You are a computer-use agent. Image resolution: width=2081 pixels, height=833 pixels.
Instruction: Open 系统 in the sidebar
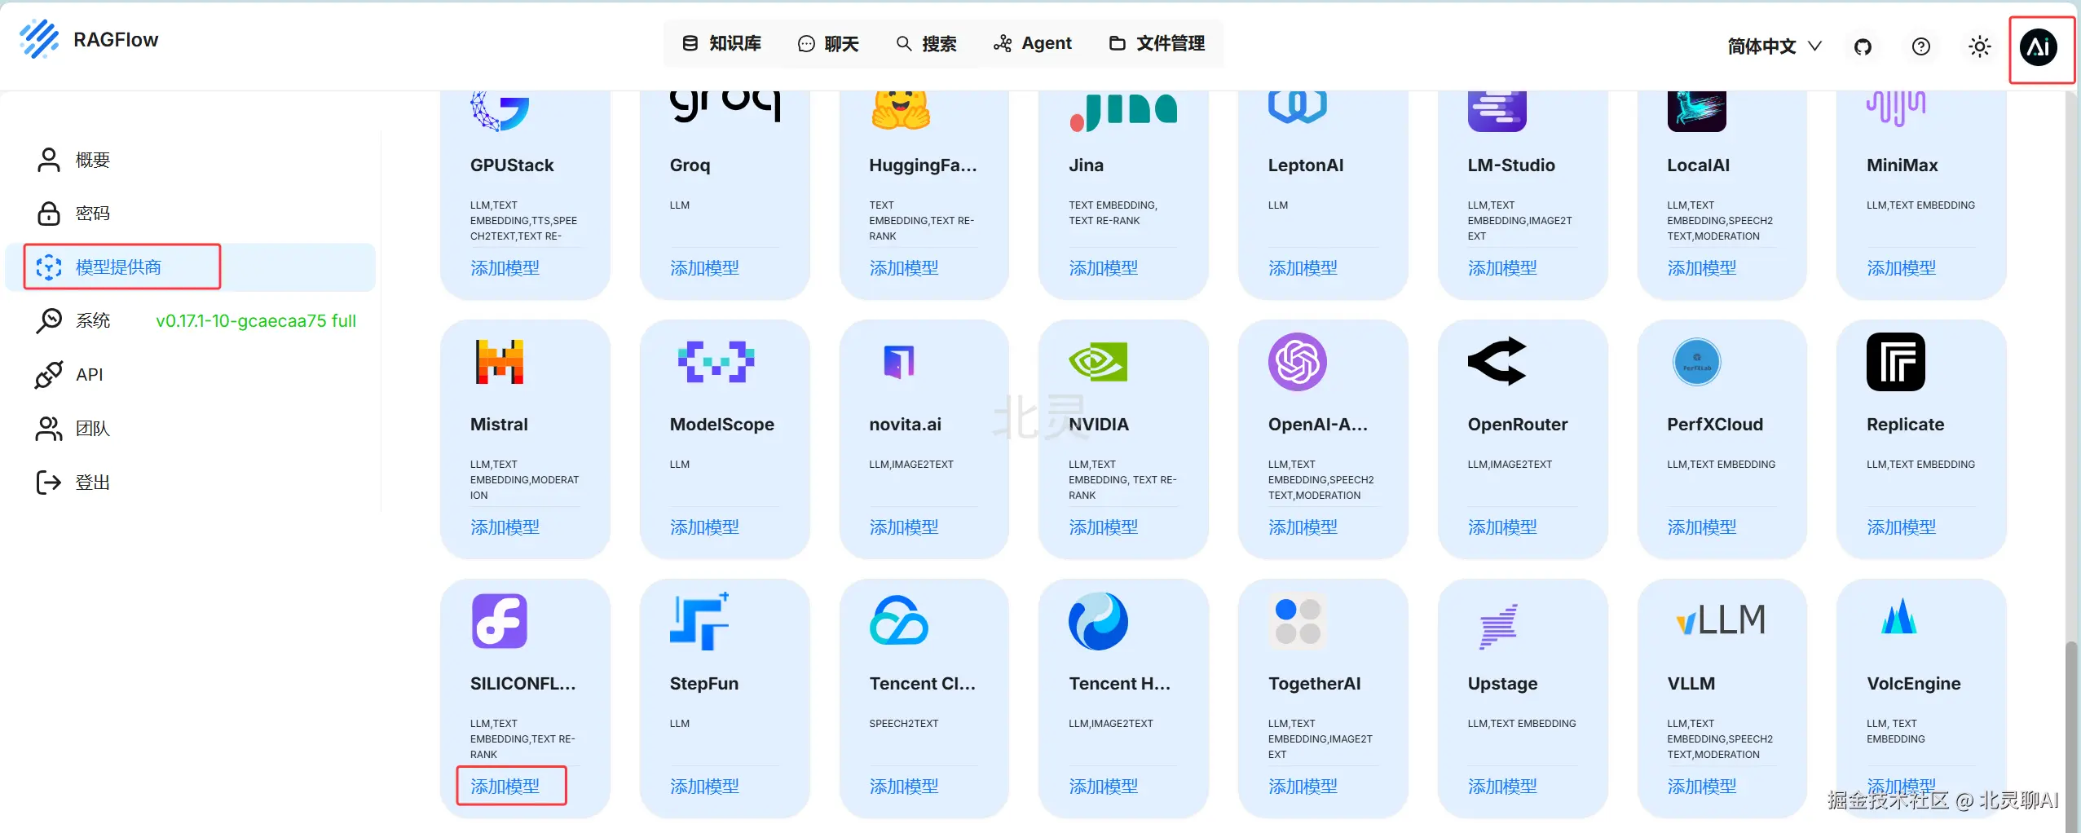(191, 321)
